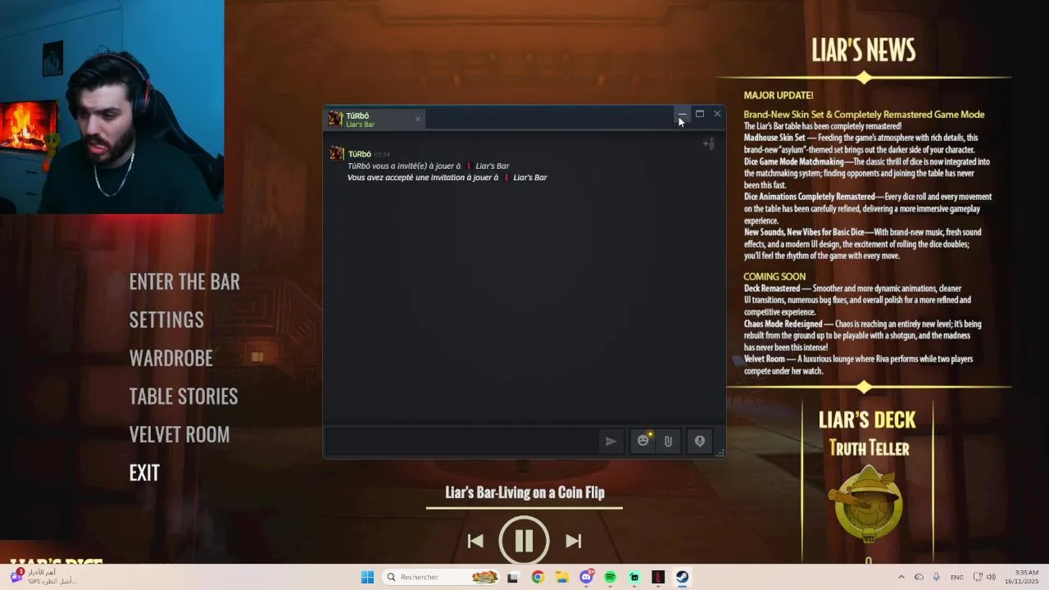Skip to the next music track
Screen dimensions: 1049x590
click(574, 541)
